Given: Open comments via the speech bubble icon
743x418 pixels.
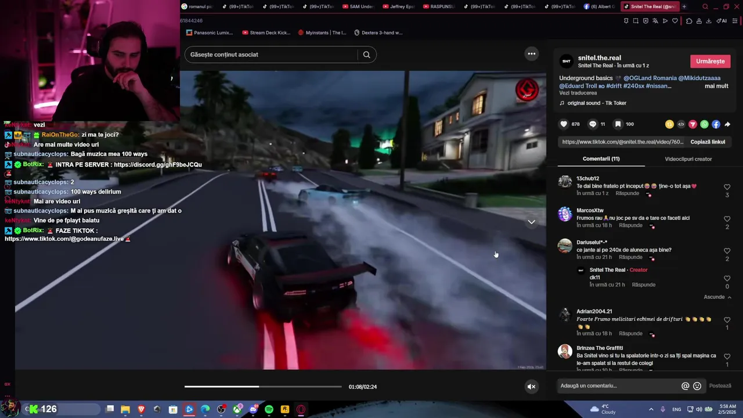Looking at the screenshot, I should 593,124.
